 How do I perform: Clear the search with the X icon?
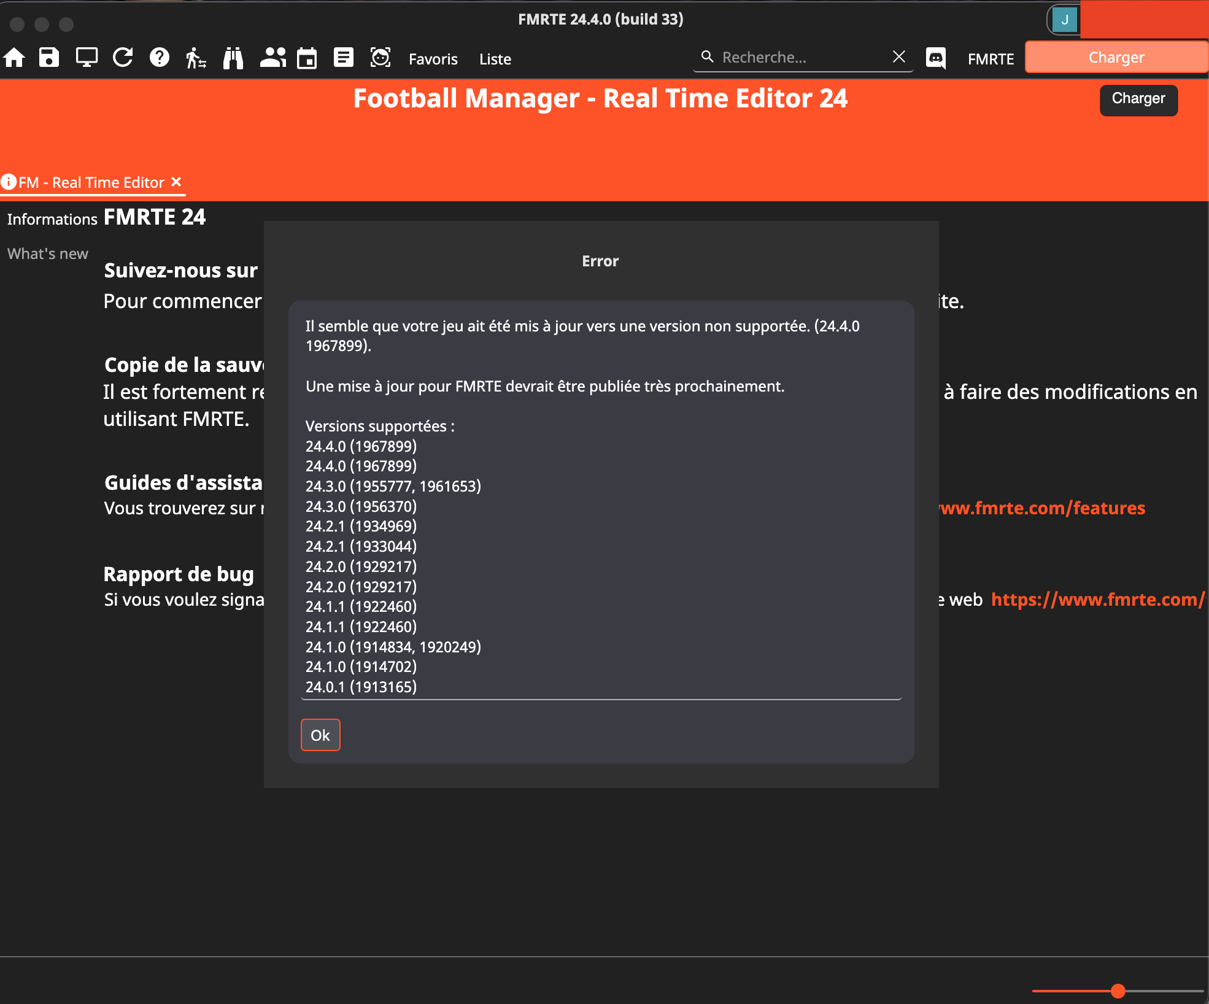(899, 57)
